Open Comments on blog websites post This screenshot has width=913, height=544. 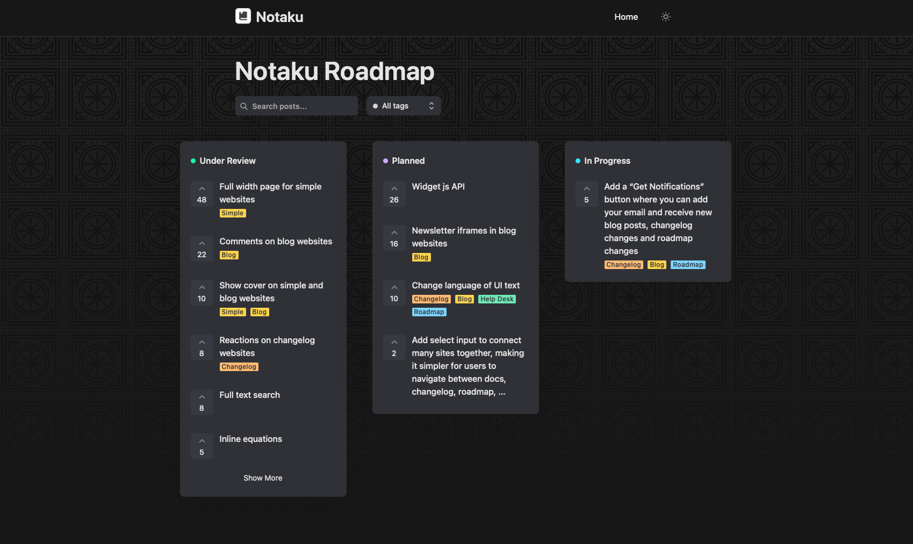(276, 241)
